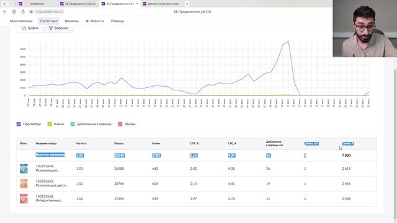Viewport: 397px width, 223px height.
Task: Click the Всего по кампании row label
Action: [x=50, y=154]
